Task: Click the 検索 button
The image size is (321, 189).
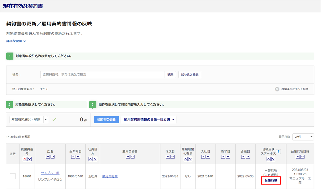Action: click(170, 75)
